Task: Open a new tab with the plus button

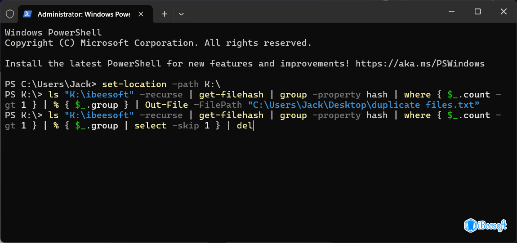Action: [x=165, y=14]
